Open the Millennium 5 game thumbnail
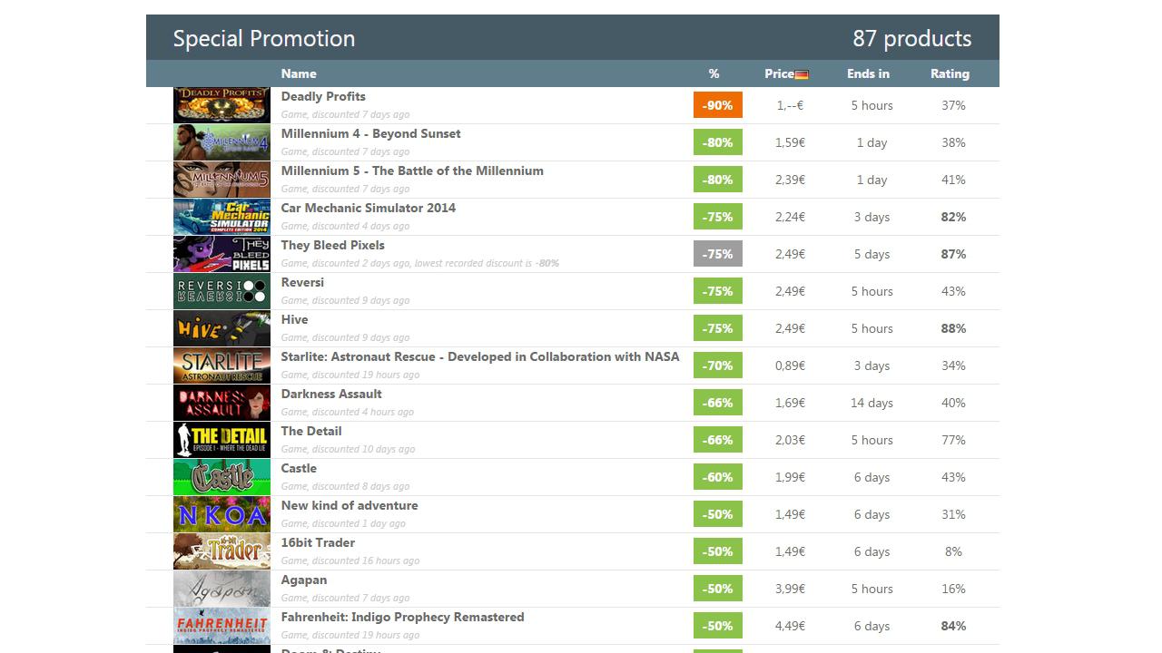 pos(222,180)
